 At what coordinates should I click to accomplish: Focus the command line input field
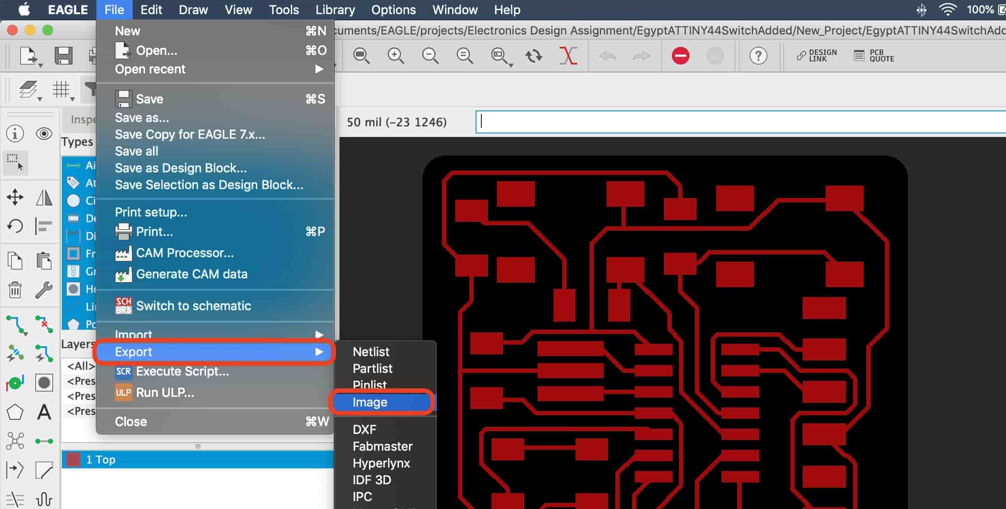(x=741, y=122)
